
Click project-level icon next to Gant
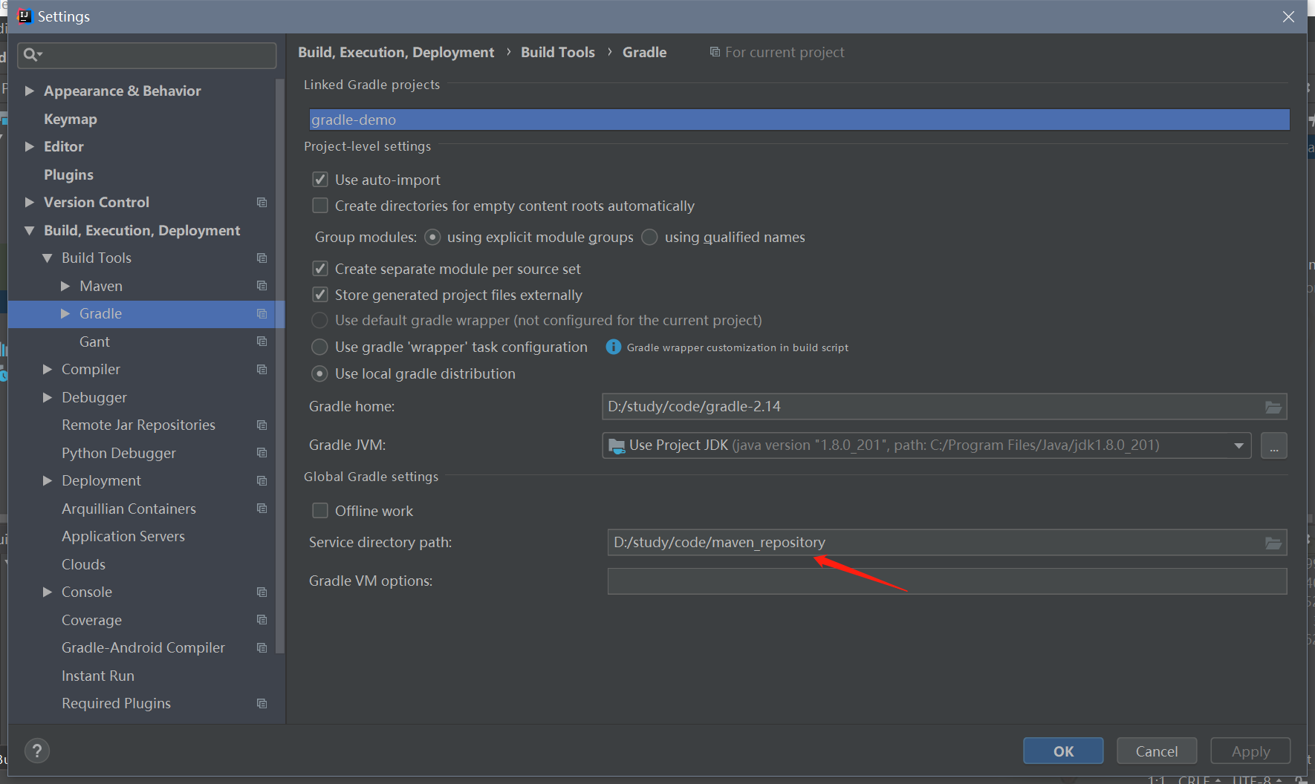[x=262, y=342]
